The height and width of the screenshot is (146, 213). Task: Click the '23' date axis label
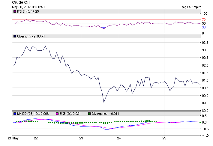(81, 138)
